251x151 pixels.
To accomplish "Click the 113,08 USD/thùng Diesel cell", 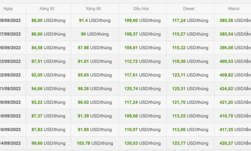I will click(x=190, y=129).
